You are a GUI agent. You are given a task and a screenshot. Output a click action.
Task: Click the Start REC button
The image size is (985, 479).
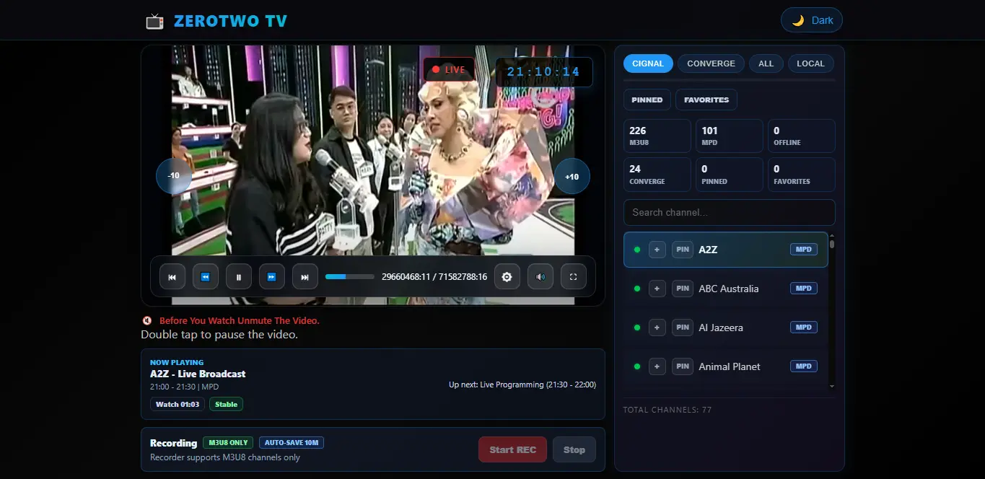click(x=513, y=449)
